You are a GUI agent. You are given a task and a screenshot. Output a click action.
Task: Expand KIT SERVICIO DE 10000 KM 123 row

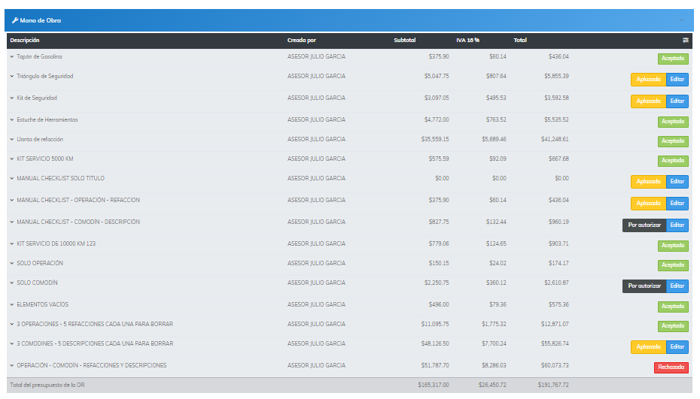tap(12, 244)
